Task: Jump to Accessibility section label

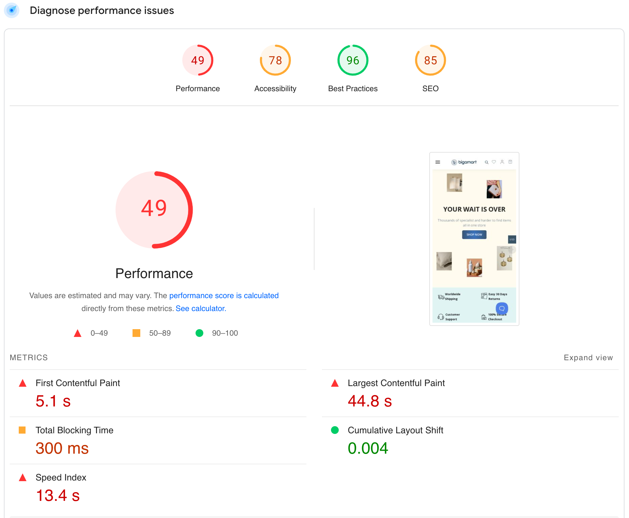Action: [x=275, y=89]
